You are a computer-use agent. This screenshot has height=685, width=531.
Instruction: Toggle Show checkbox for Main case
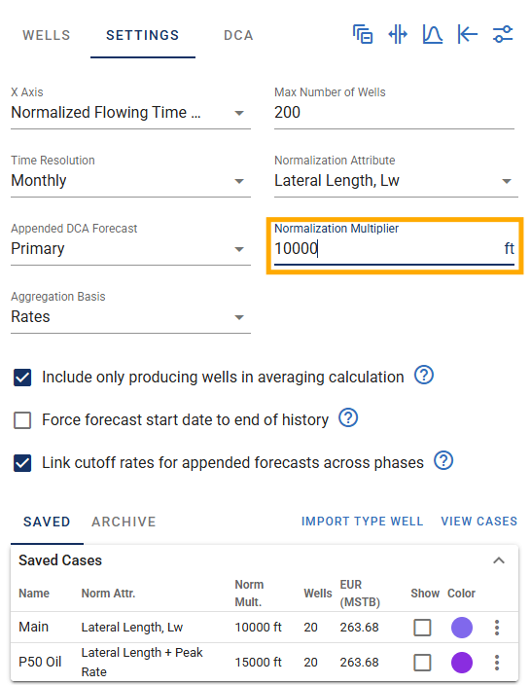click(422, 628)
